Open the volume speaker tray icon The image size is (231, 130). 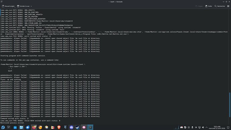203,127
